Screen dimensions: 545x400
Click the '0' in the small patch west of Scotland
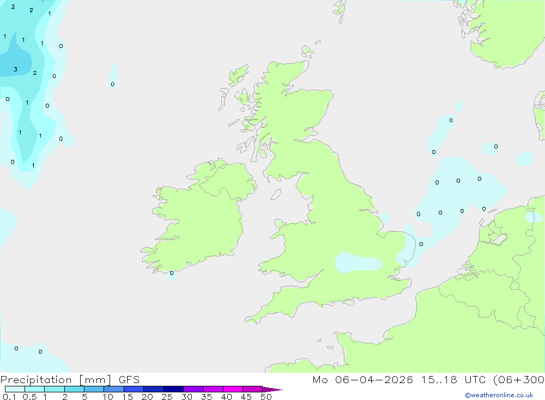coord(113,84)
